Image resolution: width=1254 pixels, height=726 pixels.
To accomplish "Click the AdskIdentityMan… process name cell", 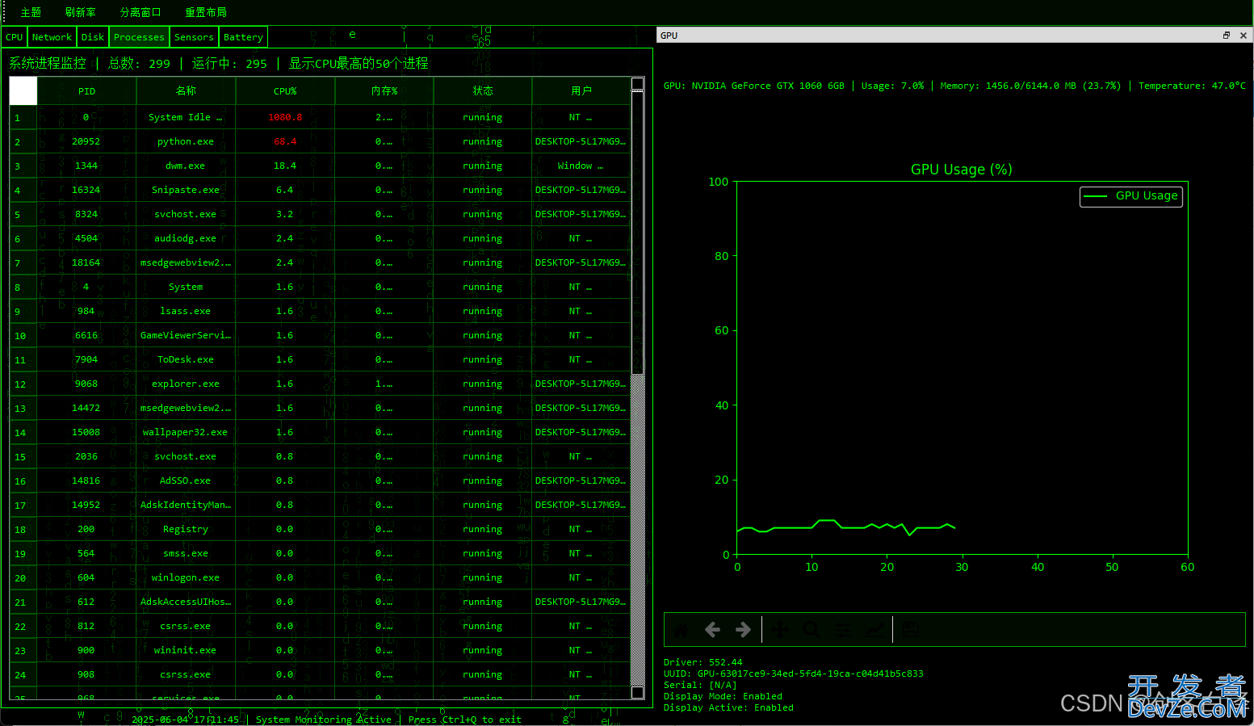I will coord(186,505).
